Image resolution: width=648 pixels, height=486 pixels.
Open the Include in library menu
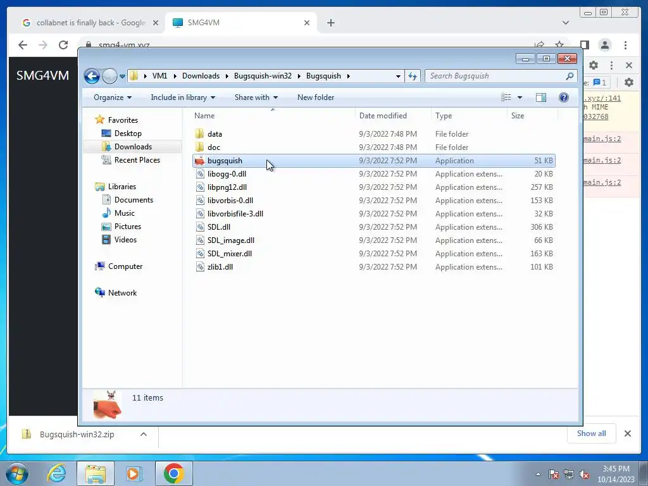coord(183,97)
